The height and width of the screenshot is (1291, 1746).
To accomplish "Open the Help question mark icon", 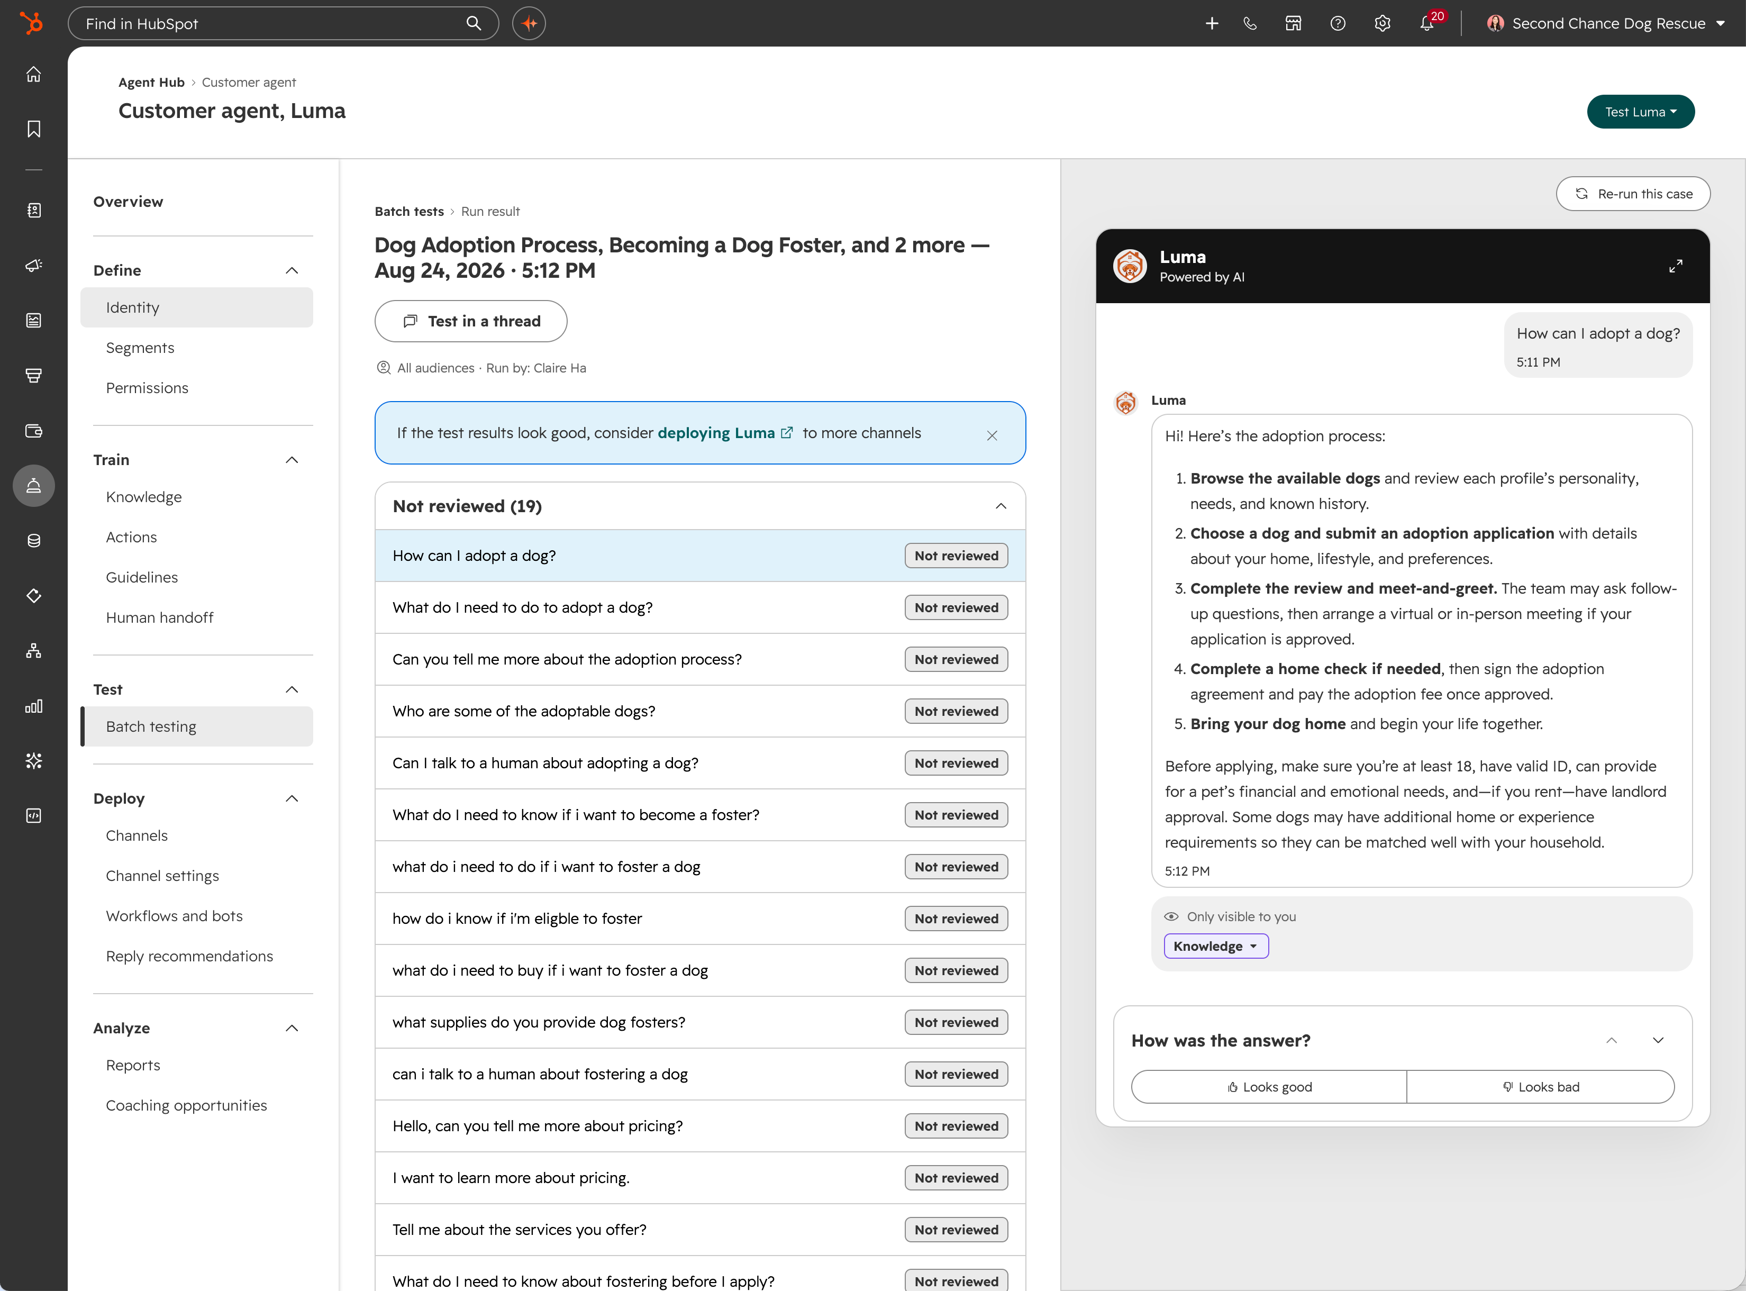I will [1338, 23].
